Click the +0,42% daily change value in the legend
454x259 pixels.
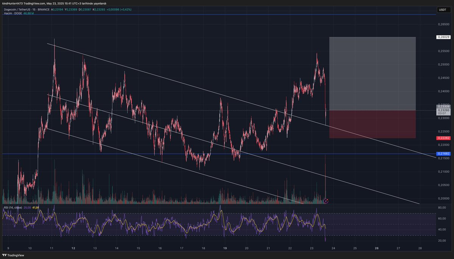pos(126,9)
